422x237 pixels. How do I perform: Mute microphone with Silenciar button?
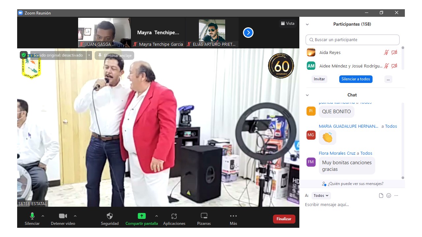(32, 219)
